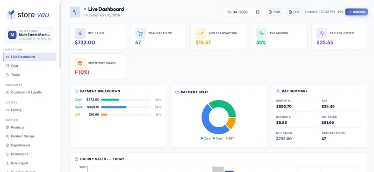374x172 pixels.
Task: Click the Day Summary lightning bolt icon
Action: [x=278, y=91]
